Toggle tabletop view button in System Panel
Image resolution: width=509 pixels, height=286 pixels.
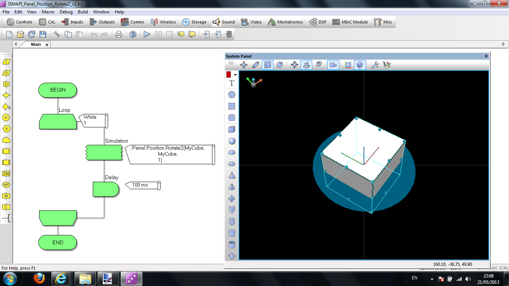click(333, 65)
